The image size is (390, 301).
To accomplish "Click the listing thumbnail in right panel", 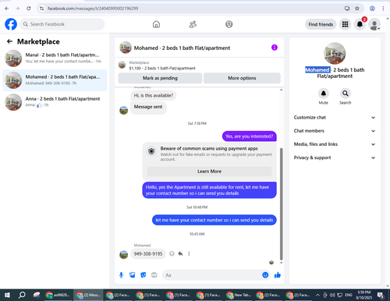I will (x=335, y=54).
